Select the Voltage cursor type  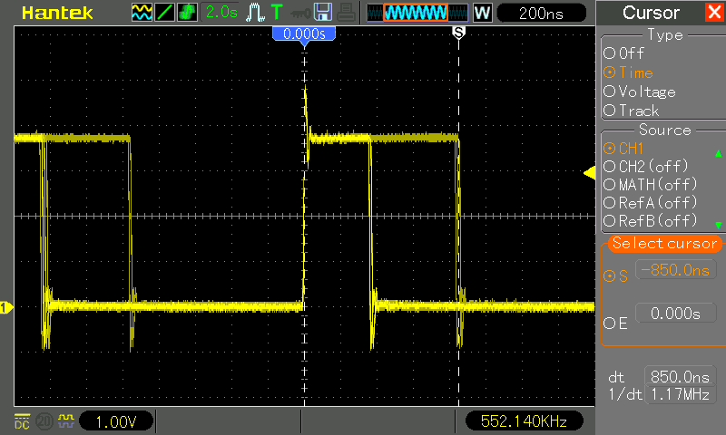point(640,92)
